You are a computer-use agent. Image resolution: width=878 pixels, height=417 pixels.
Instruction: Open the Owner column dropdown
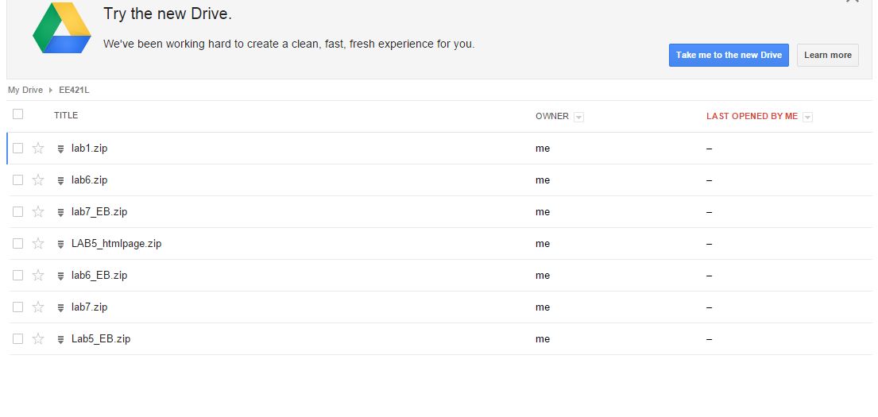578,117
